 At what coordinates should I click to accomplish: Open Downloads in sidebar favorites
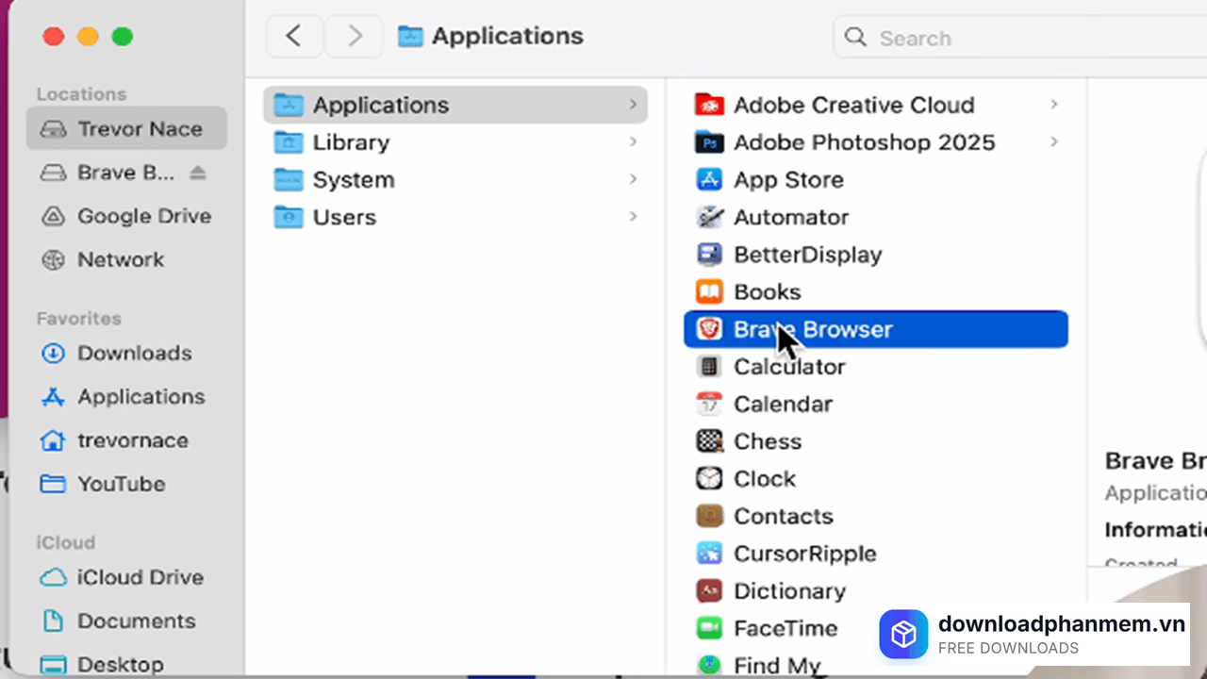pyautogui.click(x=134, y=354)
